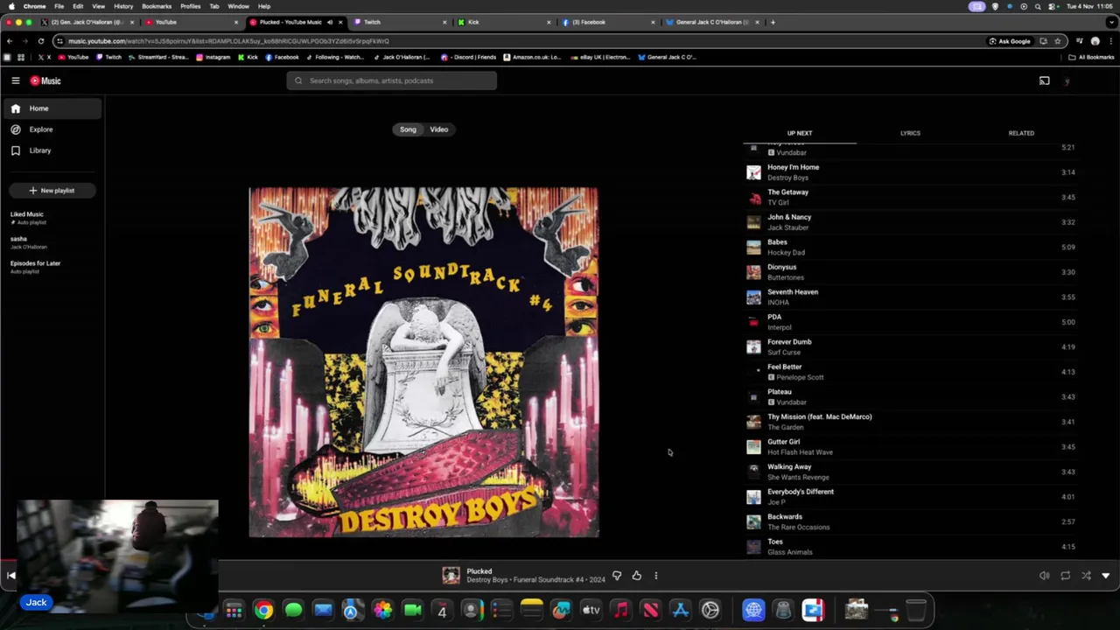The height and width of the screenshot is (630, 1120).
Task: Click the Funeral Soundtrack #4 album artwork
Action: (423, 362)
